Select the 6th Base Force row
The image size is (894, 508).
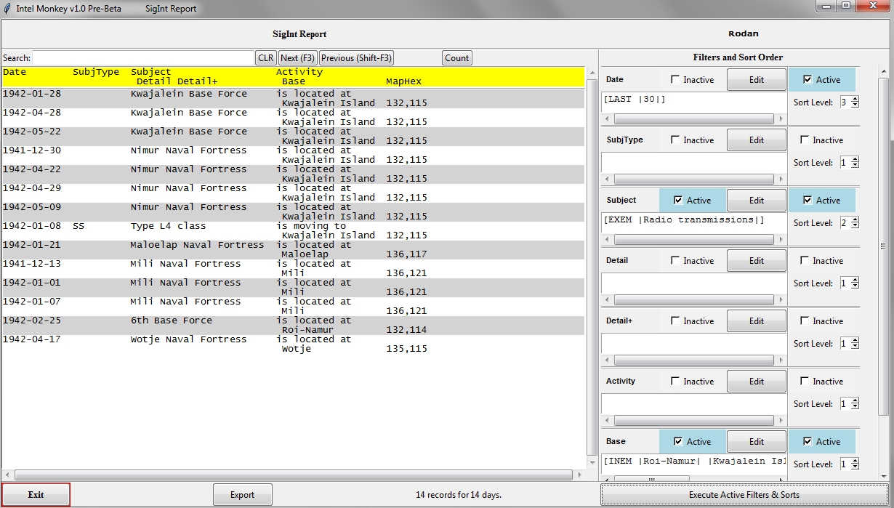click(294, 325)
